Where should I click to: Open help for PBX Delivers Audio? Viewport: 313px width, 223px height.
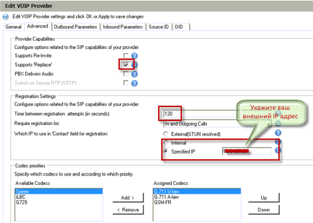135,74
